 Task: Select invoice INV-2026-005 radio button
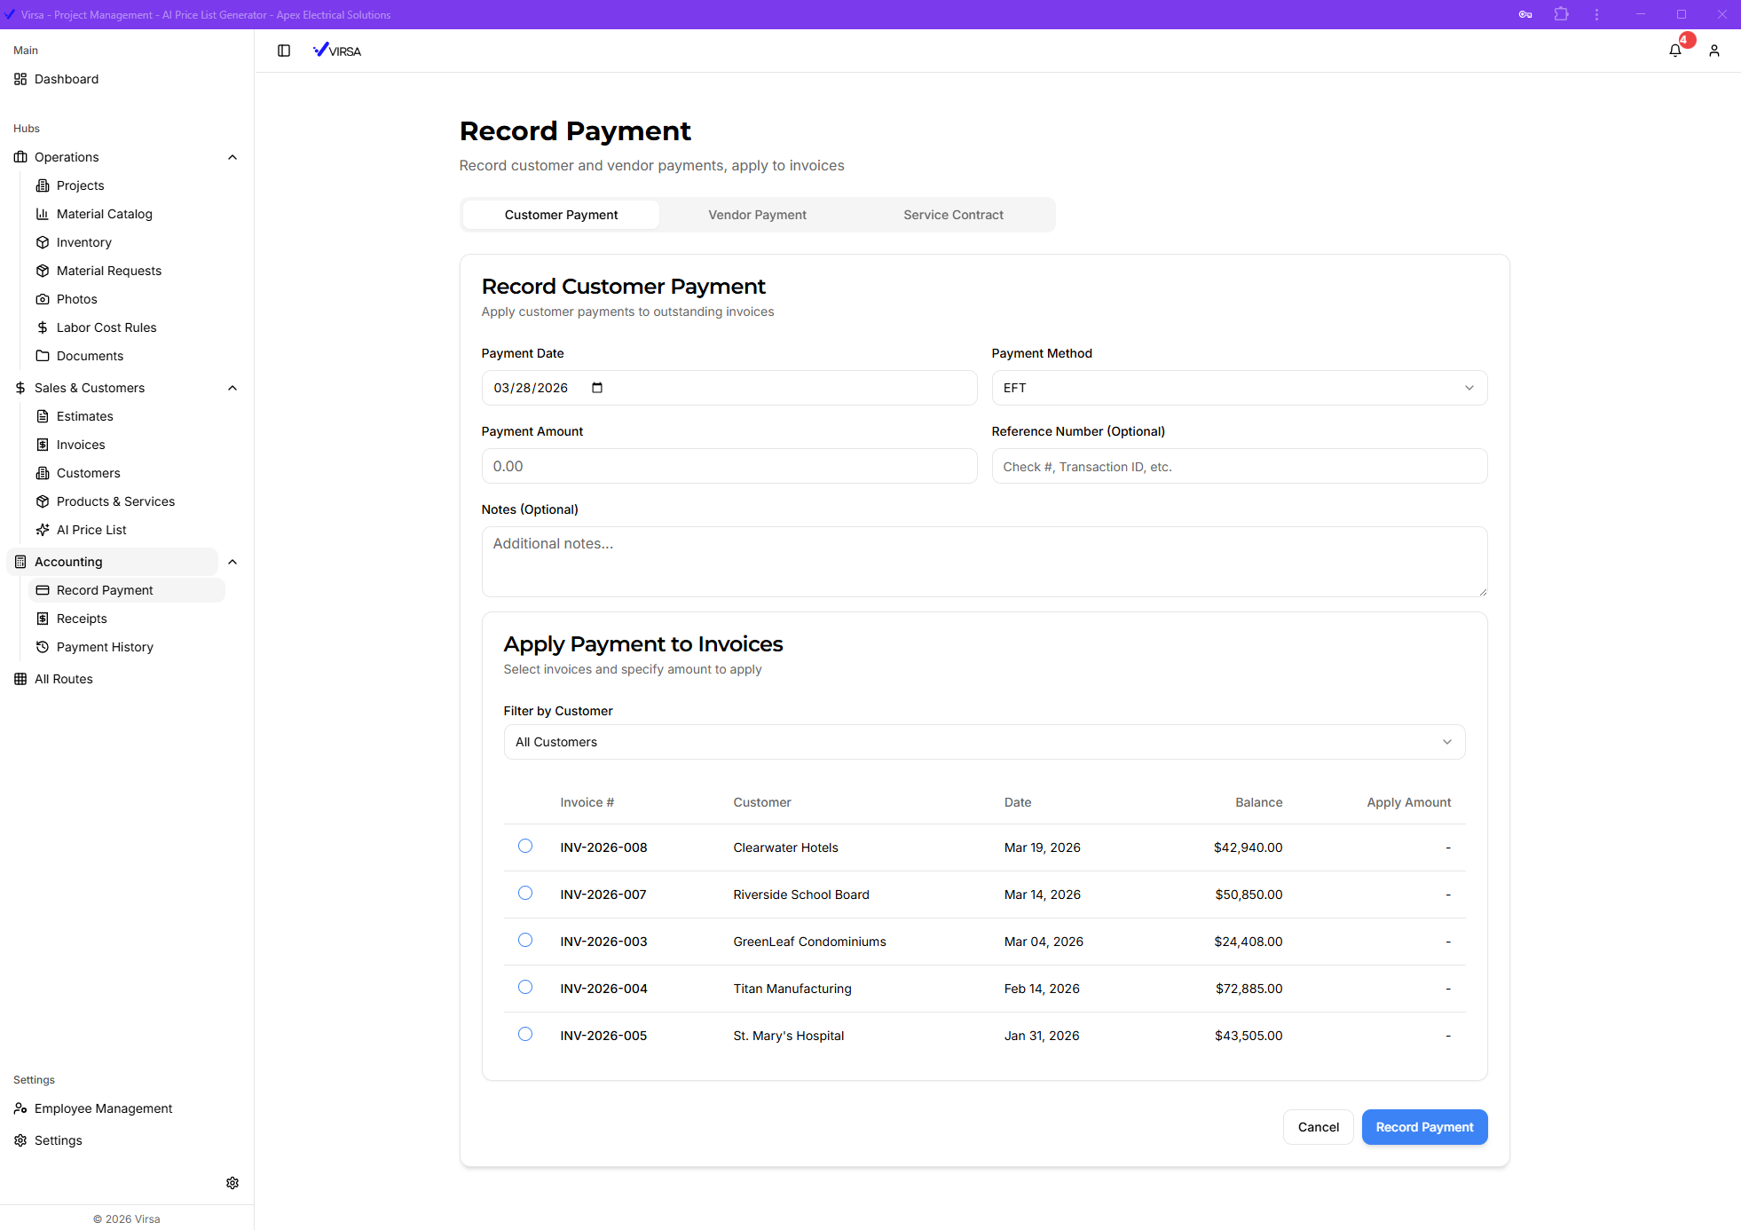coord(525,1034)
